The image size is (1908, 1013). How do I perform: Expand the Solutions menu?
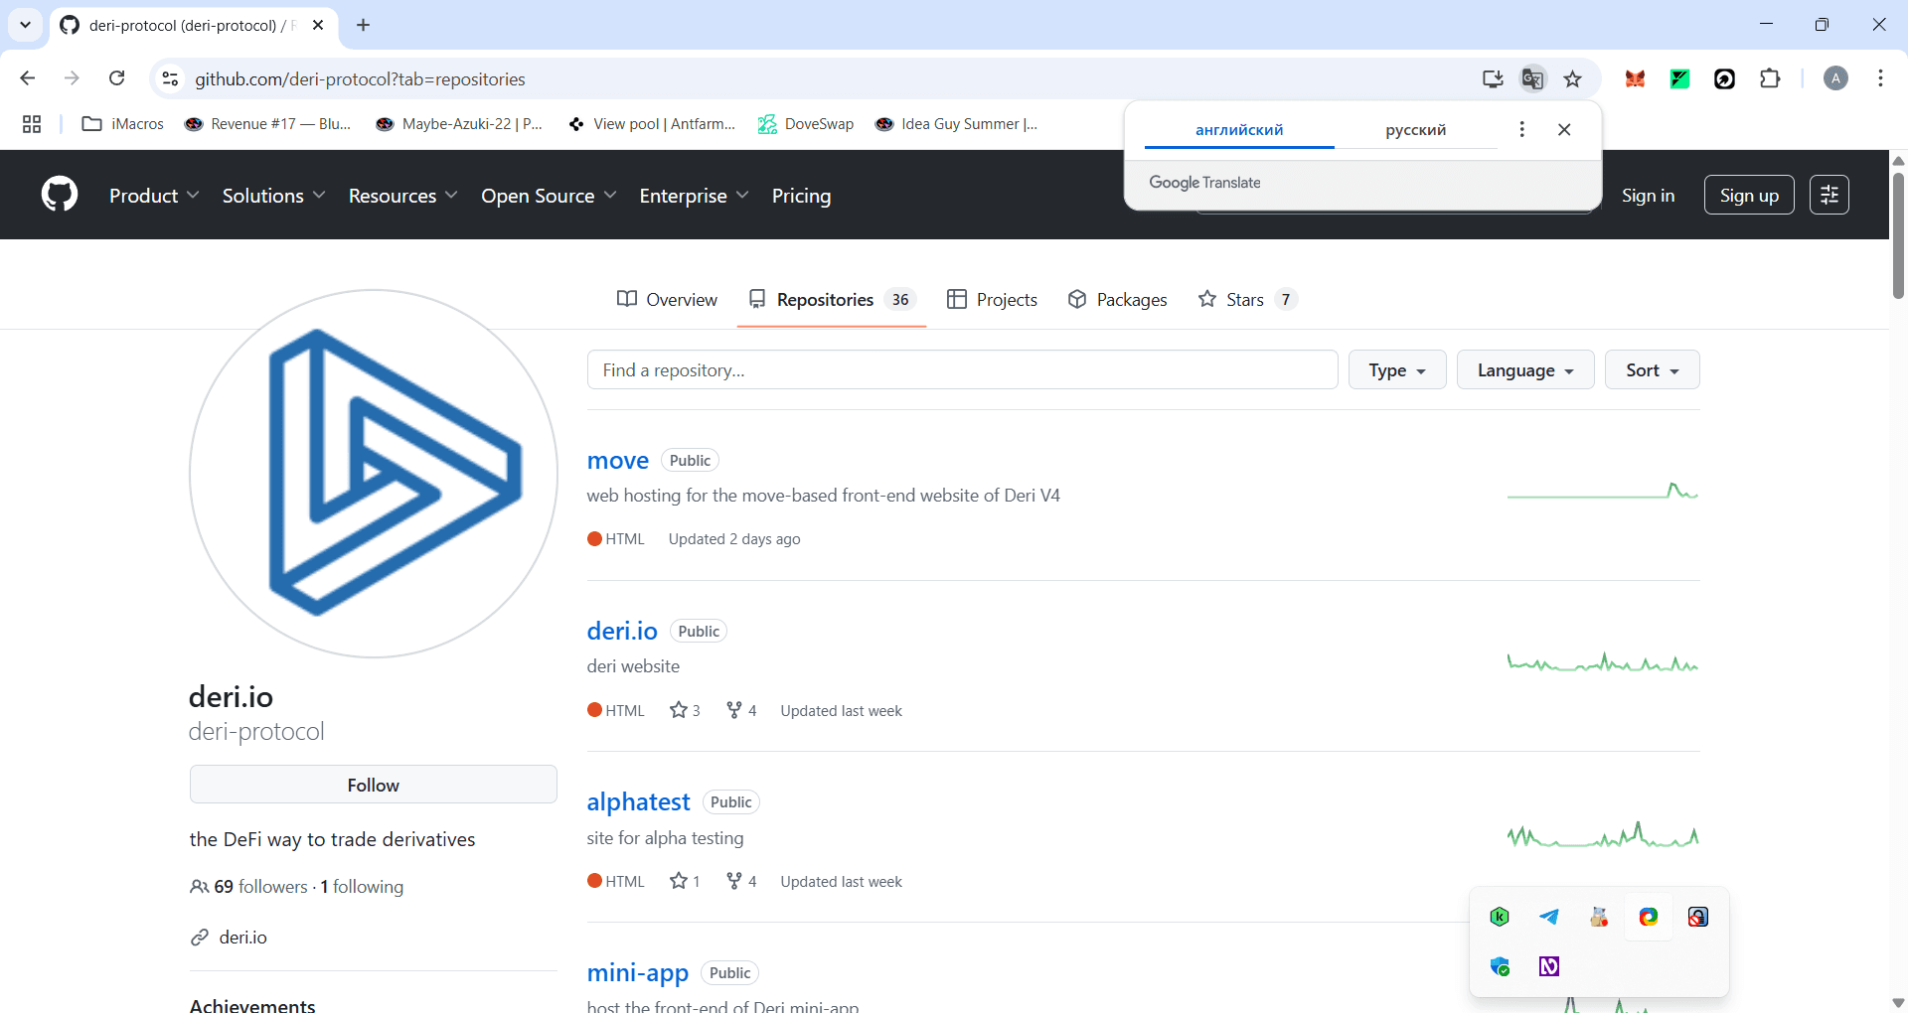tap(273, 196)
